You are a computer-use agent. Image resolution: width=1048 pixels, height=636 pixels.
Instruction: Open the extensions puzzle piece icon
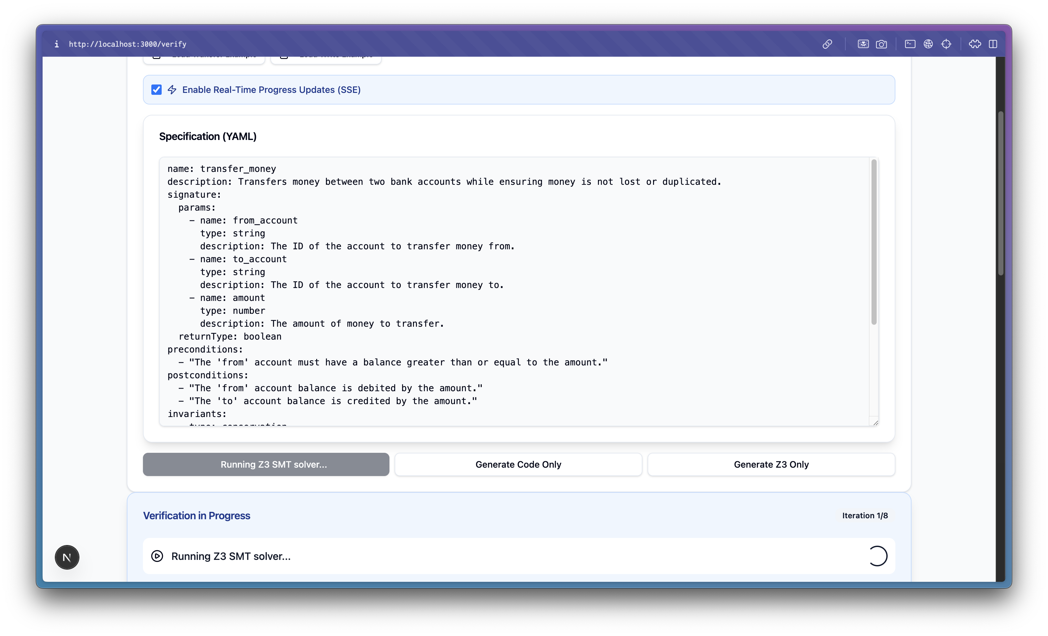coord(974,44)
